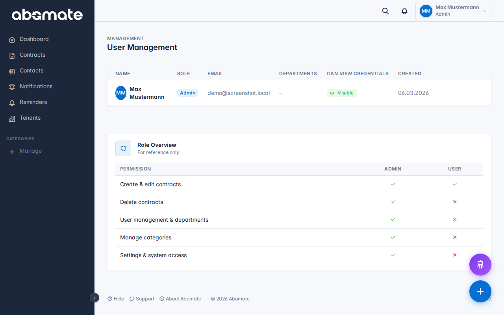Toggle credential visibility for Max Mustermann
The width and height of the screenshot is (504, 315).
341,93
